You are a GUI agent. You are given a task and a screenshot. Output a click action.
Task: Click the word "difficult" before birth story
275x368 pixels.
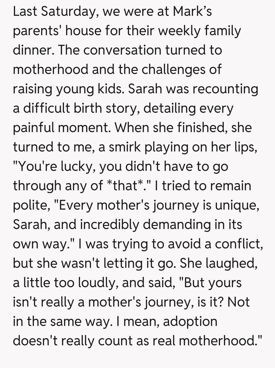point(47,108)
